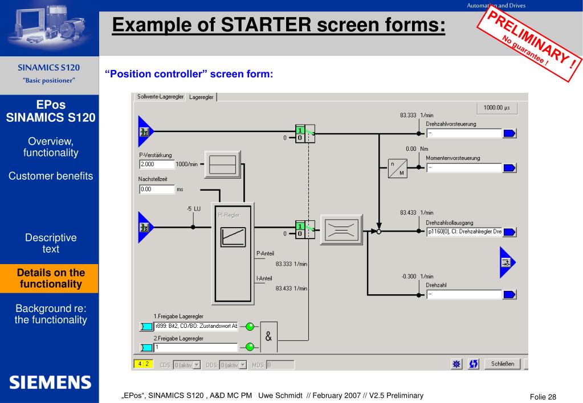Screen dimensions: 583x403
Task: Click the 2.Freigabe Lageregler field showing 1
Action: 196,347
